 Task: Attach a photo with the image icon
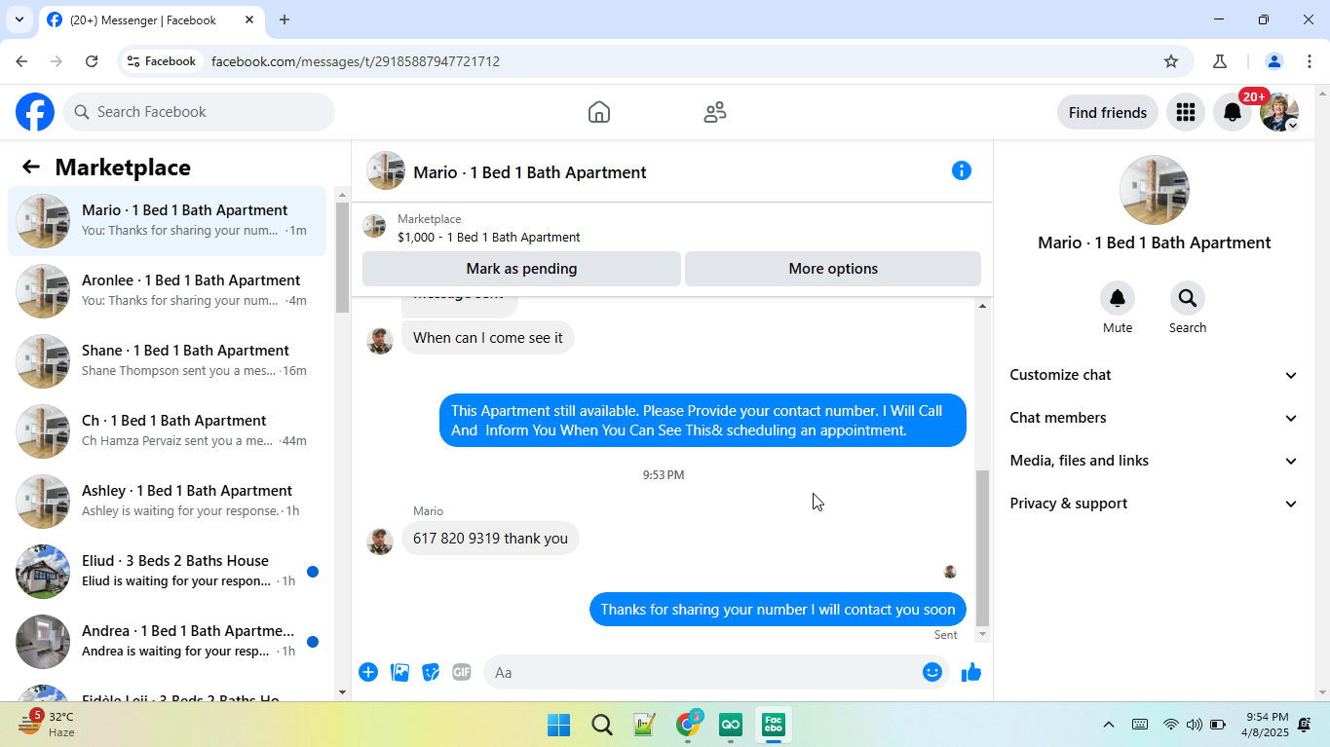[x=399, y=672]
